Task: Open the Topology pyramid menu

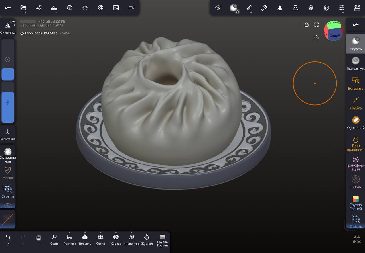Action: [54, 8]
